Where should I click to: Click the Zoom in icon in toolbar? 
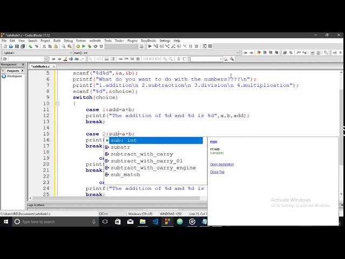(x=165, y=59)
